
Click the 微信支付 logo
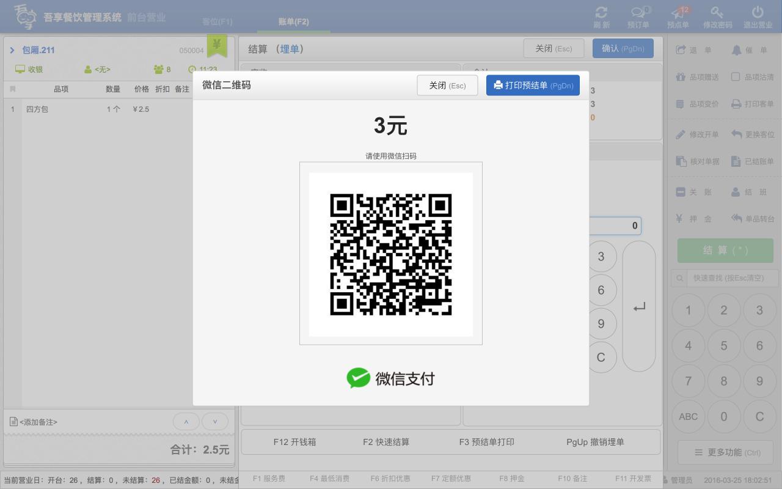point(391,378)
